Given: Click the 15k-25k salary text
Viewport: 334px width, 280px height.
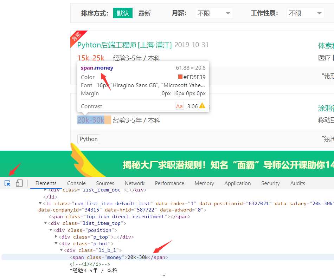Looking at the screenshot, I should (91, 58).
